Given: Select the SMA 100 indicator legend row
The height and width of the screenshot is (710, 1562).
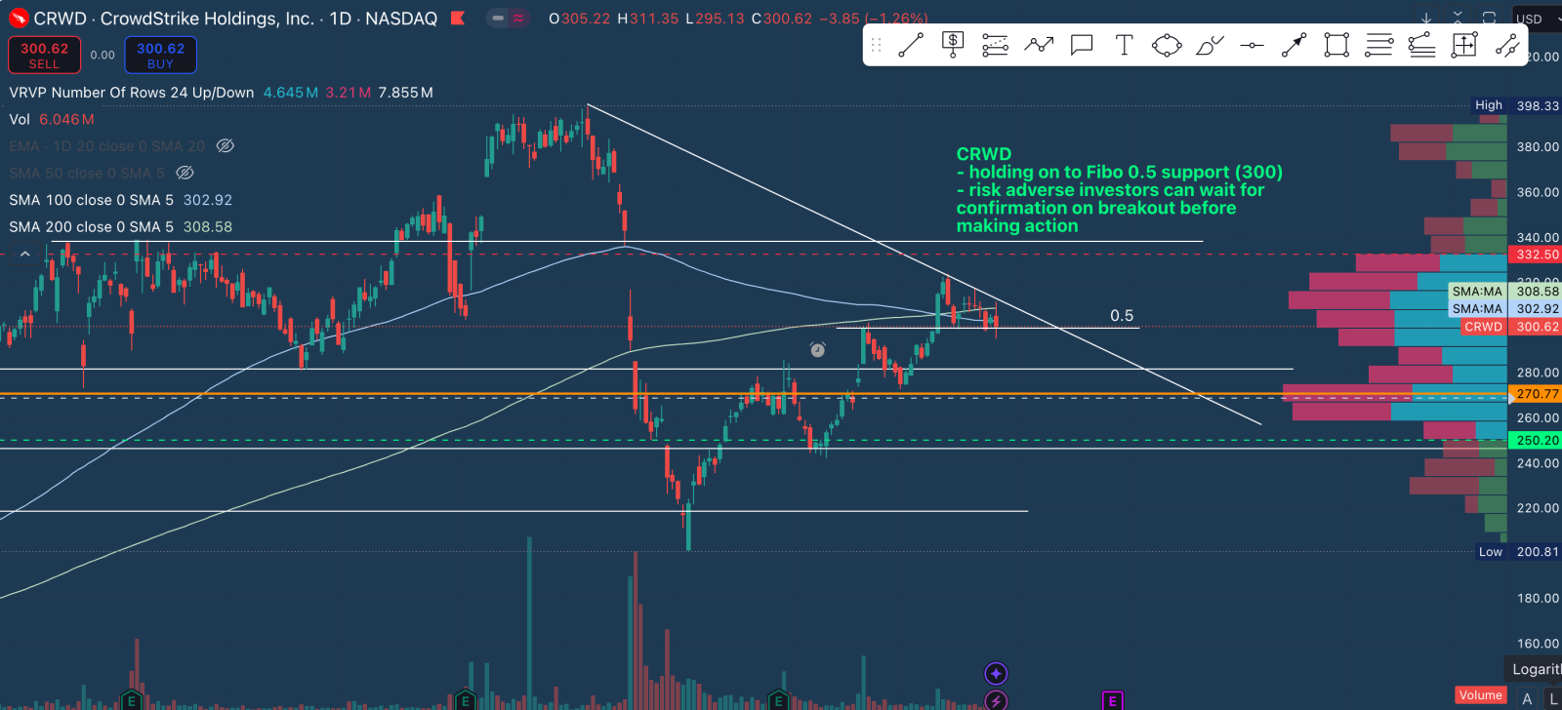Looking at the screenshot, I should pos(120,200).
